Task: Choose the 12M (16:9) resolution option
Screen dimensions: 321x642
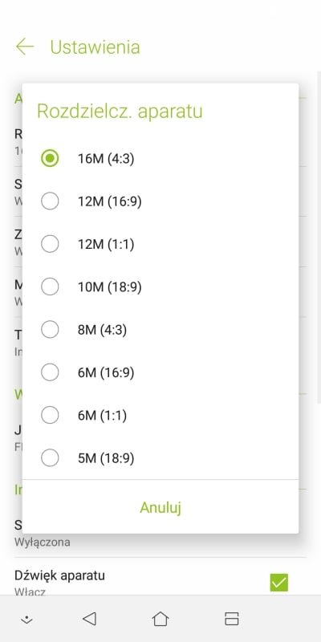Action: (160, 201)
